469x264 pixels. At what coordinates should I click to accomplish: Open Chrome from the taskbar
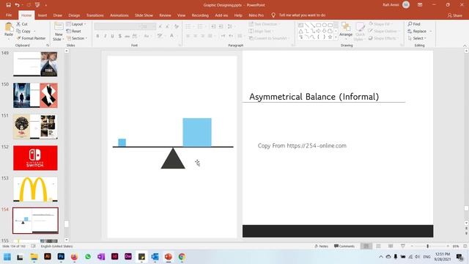(x=182, y=257)
